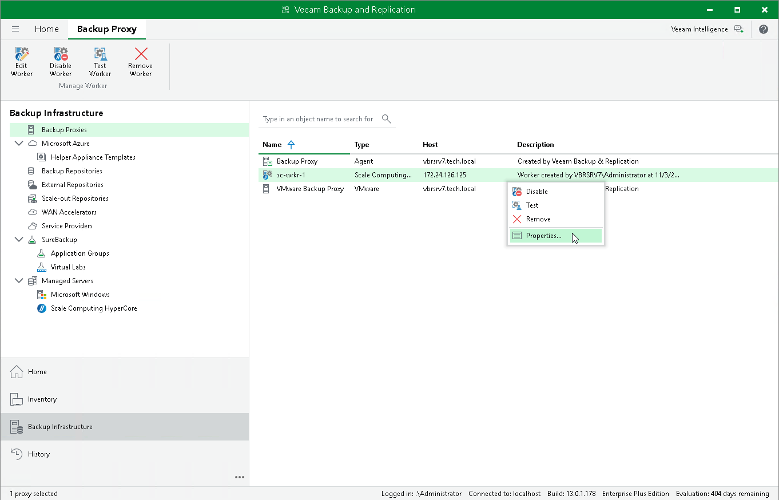Open the Inventory navigation view
779x500 pixels.
125,399
